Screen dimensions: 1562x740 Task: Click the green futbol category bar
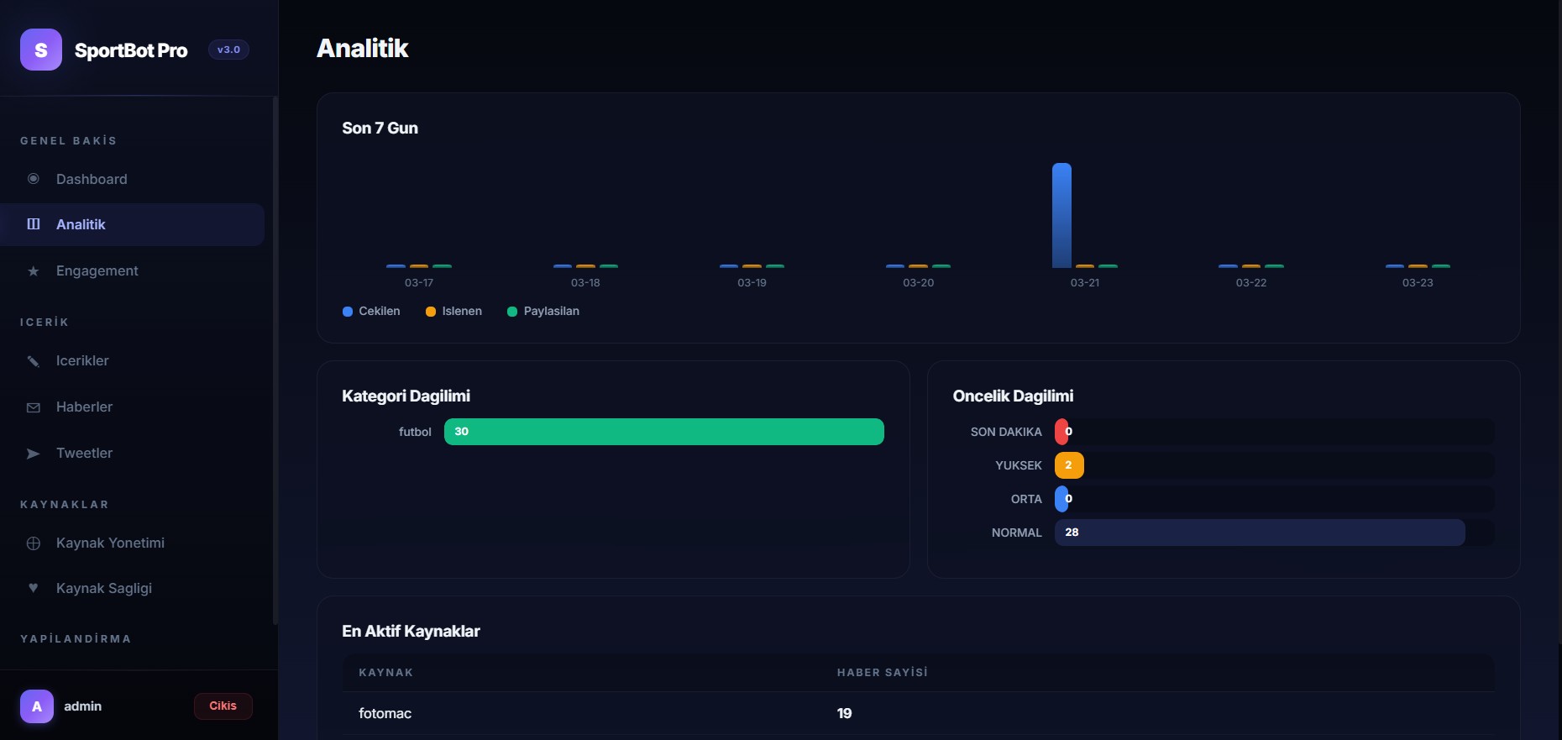pos(664,432)
